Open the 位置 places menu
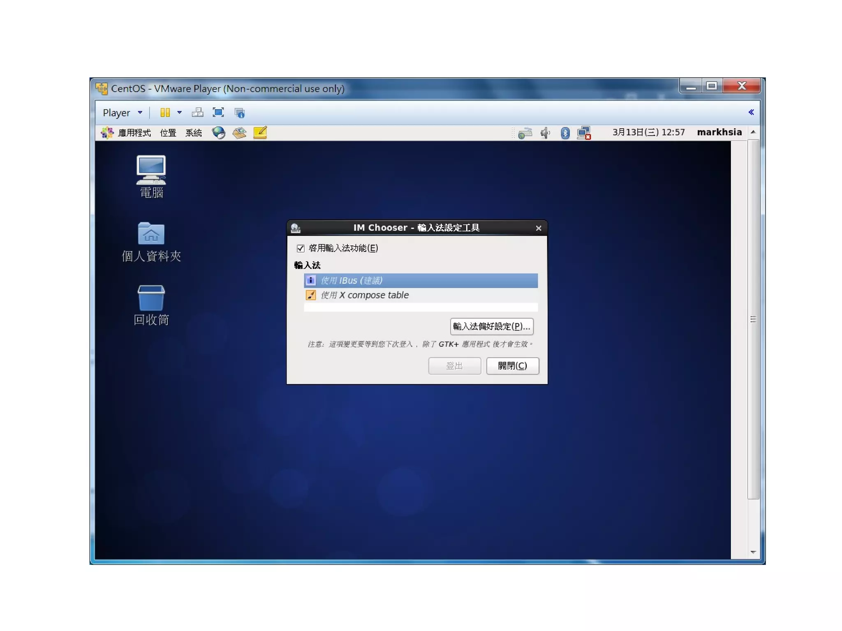 [x=168, y=133]
